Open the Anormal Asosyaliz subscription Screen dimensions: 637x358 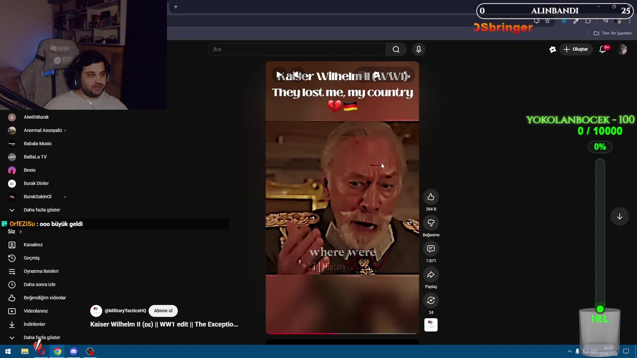point(43,130)
